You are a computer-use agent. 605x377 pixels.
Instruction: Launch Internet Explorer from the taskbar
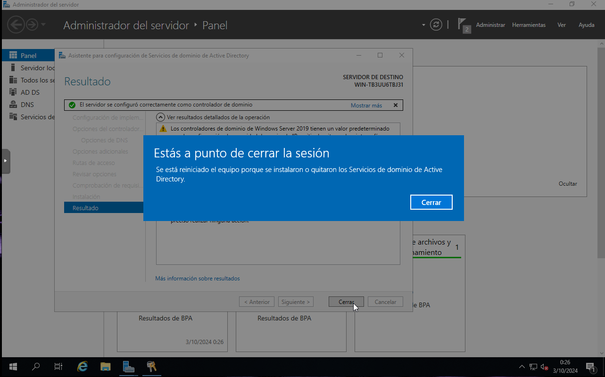point(83,366)
